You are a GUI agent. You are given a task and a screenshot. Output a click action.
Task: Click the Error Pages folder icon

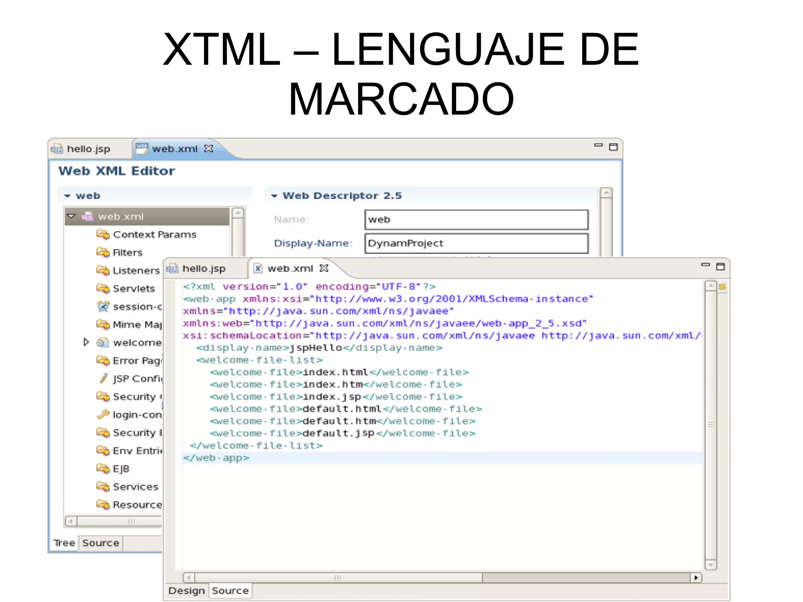pos(103,361)
